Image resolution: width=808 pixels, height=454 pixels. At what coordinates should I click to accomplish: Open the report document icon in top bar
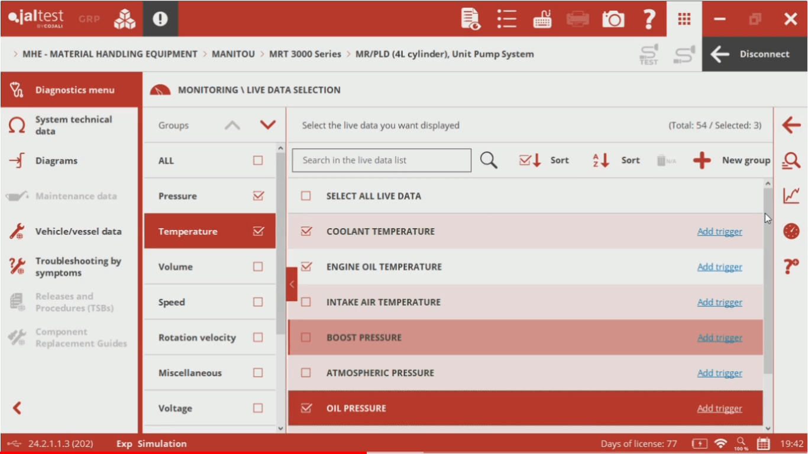coord(470,19)
